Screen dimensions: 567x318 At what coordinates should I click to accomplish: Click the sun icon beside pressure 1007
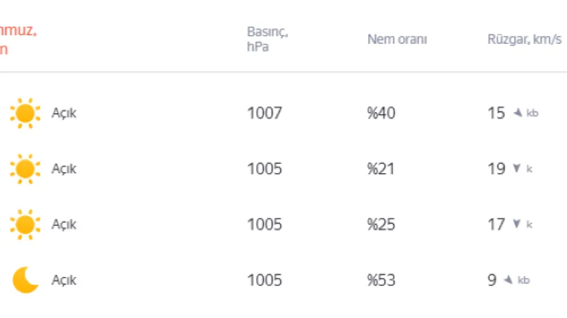tap(25, 113)
